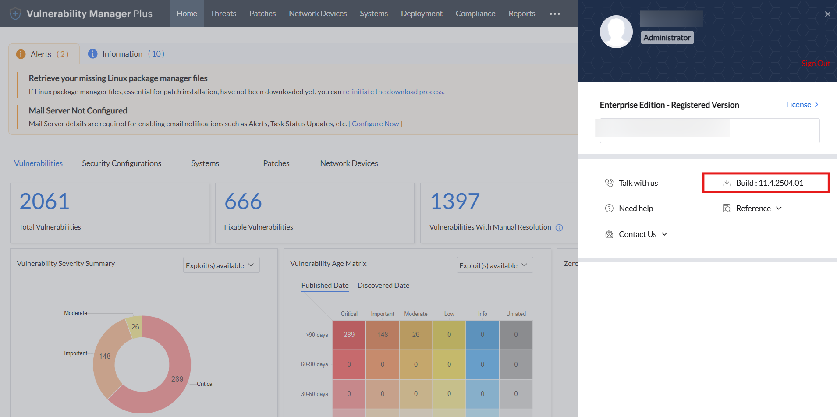Click the license details input box
The image size is (837, 417).
coord(709,130)
